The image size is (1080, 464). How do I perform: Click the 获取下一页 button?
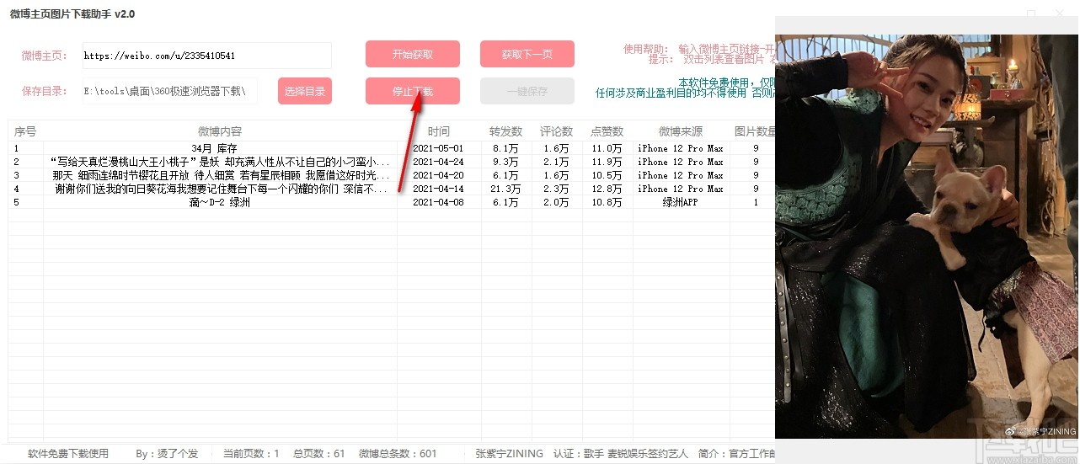[527, 54]
